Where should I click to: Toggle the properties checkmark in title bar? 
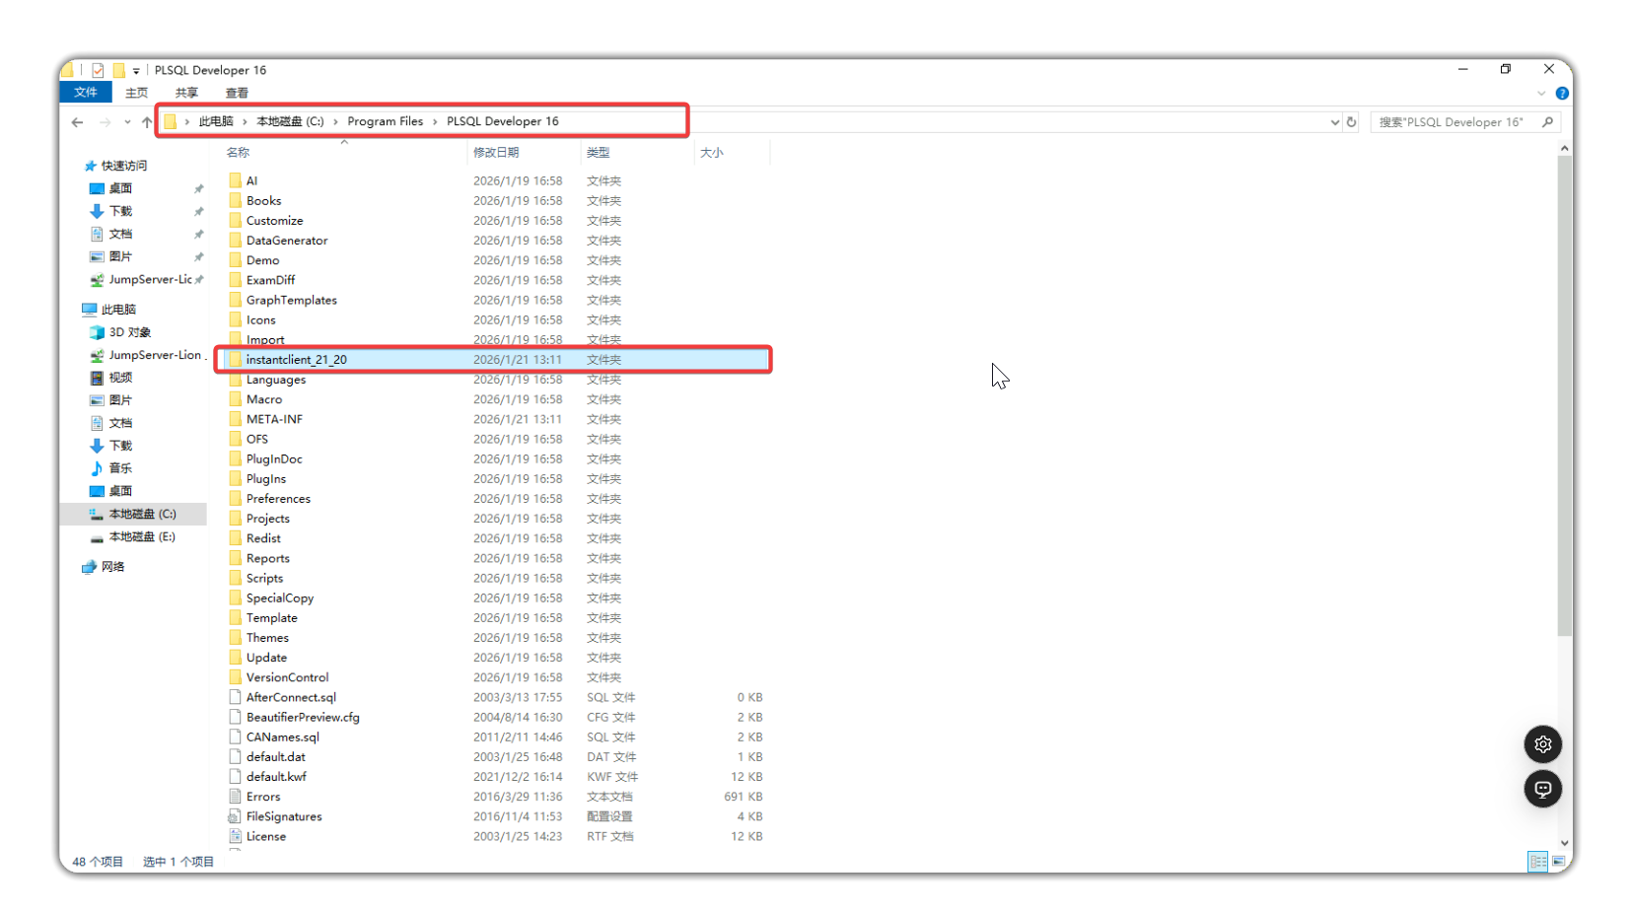[98, 70]
